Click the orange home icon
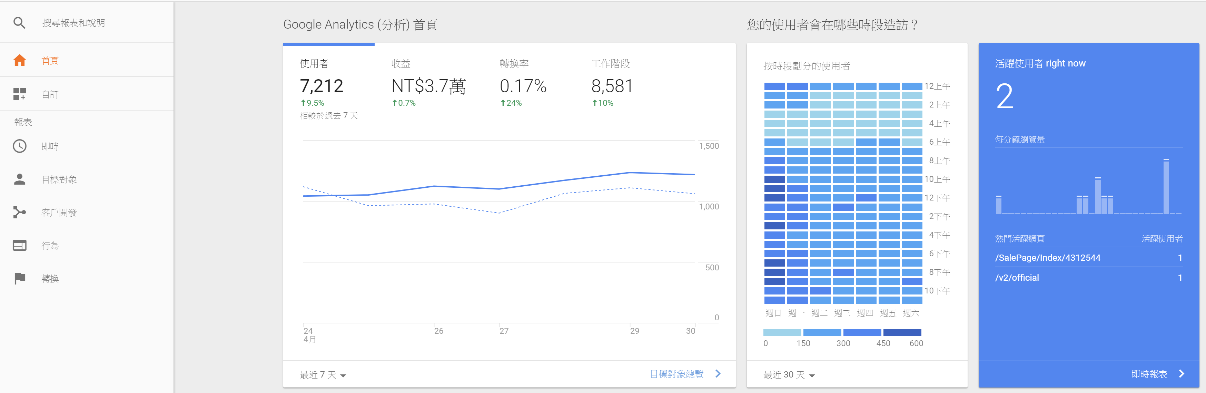This screenshot has width=1206, height=393. pos(20,60)
